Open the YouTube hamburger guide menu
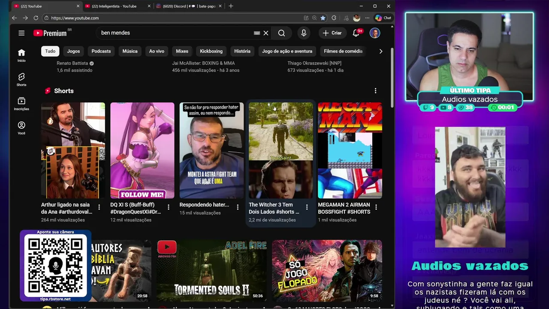Screen dimensions: 549x309 pyautogui.click(x=21, y=33)
